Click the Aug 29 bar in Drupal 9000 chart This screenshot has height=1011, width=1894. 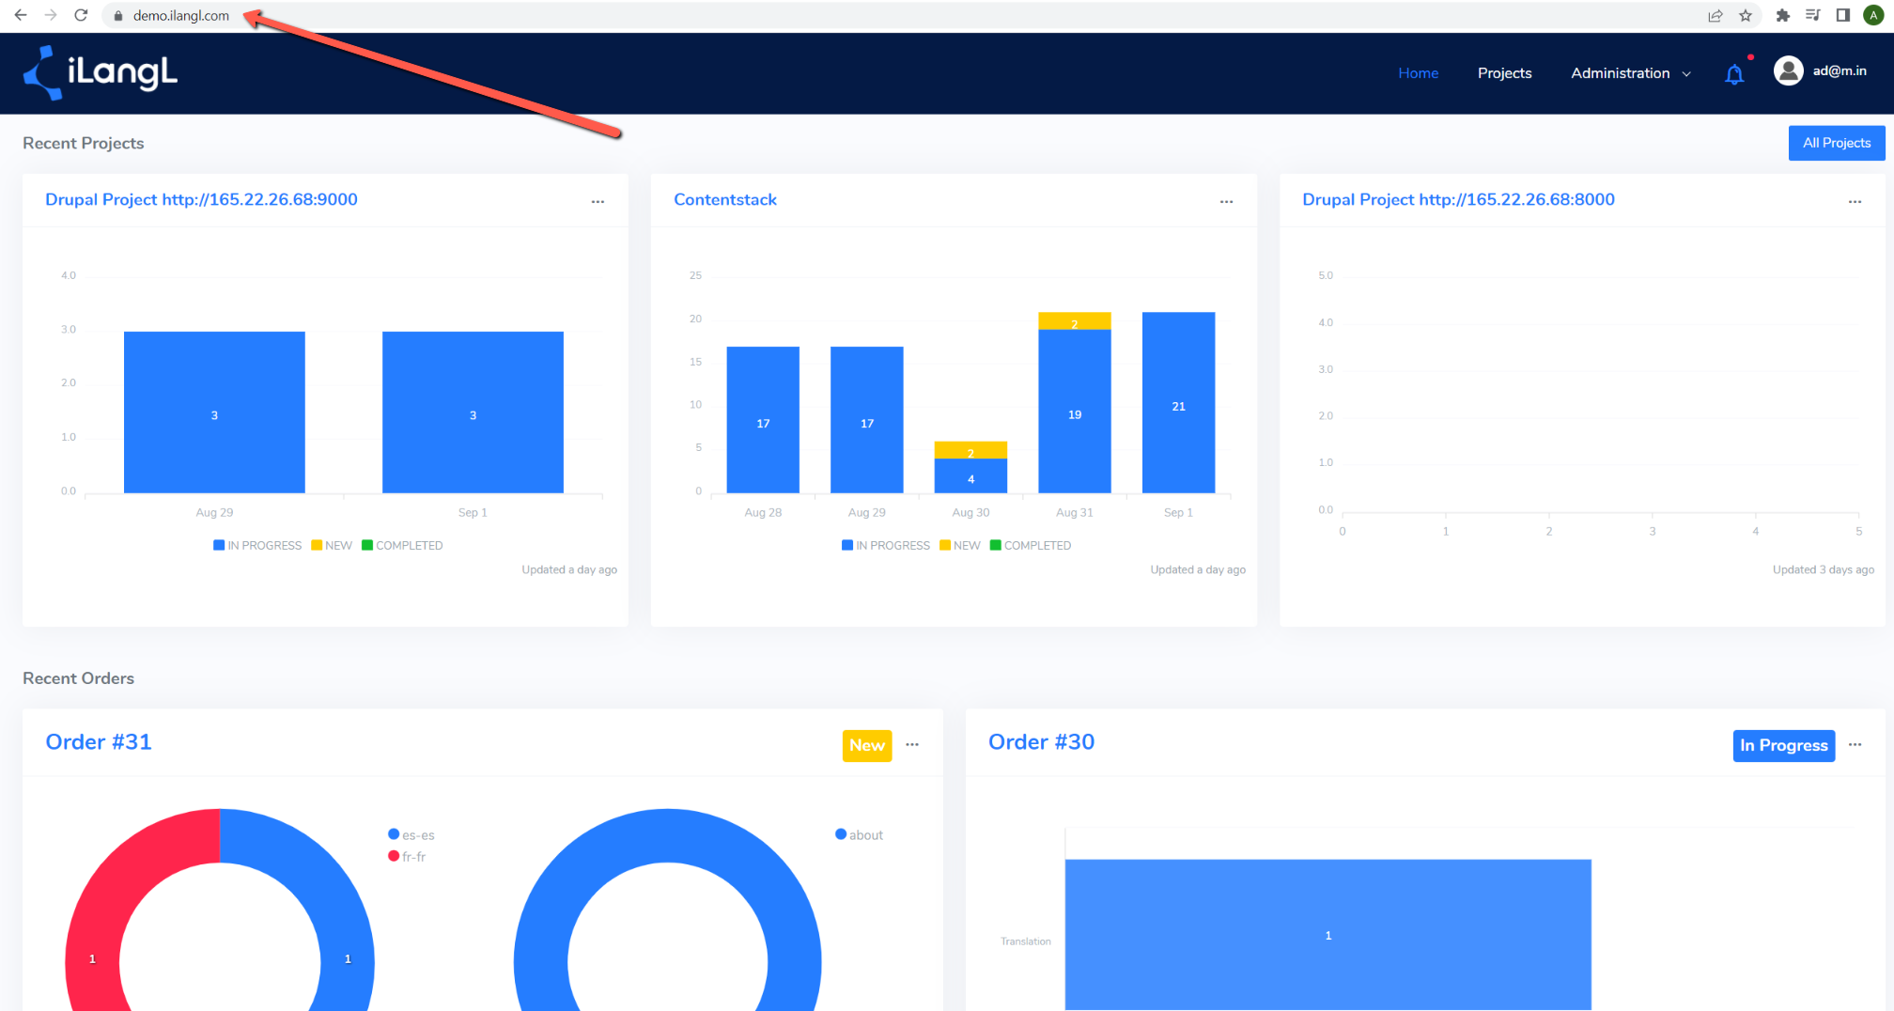click(x=214, y=412)
